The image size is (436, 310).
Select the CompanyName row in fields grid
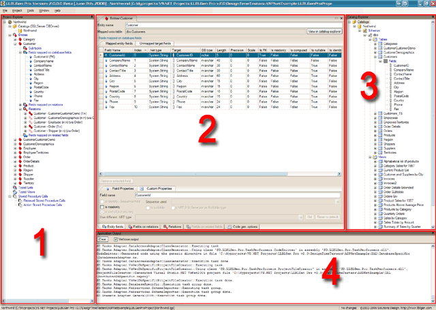220,61
